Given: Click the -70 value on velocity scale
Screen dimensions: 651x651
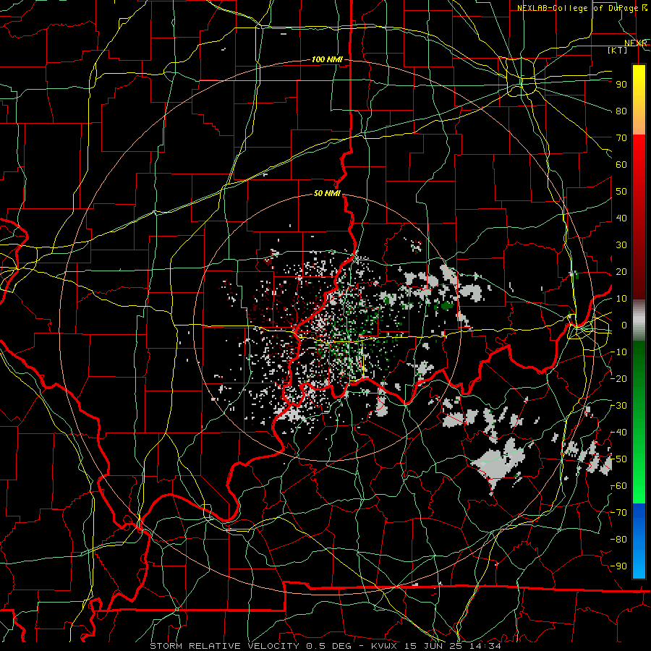Looking at the screenshot, I should click(x=618, y=513).
